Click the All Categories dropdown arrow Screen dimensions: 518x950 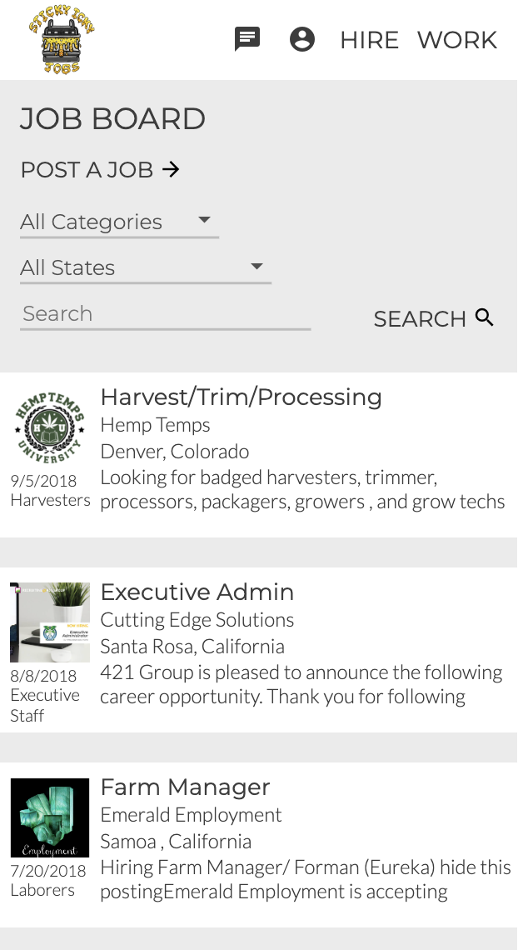tap(204, 221)
